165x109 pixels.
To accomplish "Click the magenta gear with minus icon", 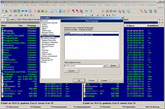I will coord(77,11).
